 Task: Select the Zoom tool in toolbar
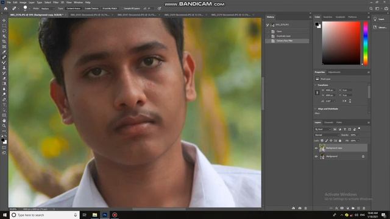[x=4, y=126]
